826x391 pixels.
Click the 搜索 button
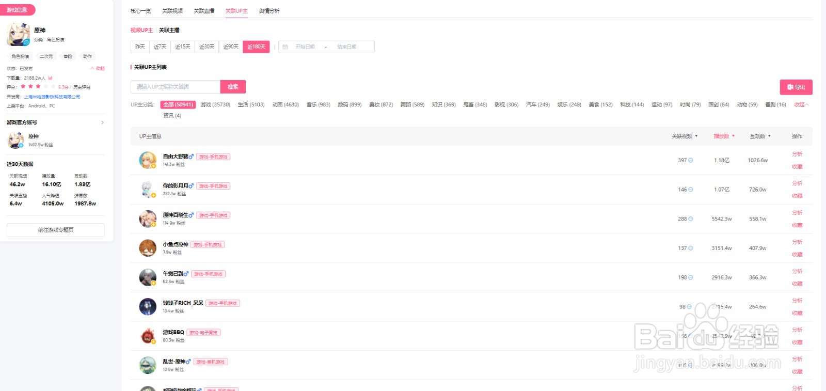[233, 87]
